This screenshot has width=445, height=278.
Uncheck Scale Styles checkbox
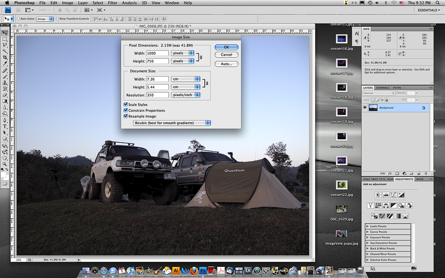(x=125, y=105)
